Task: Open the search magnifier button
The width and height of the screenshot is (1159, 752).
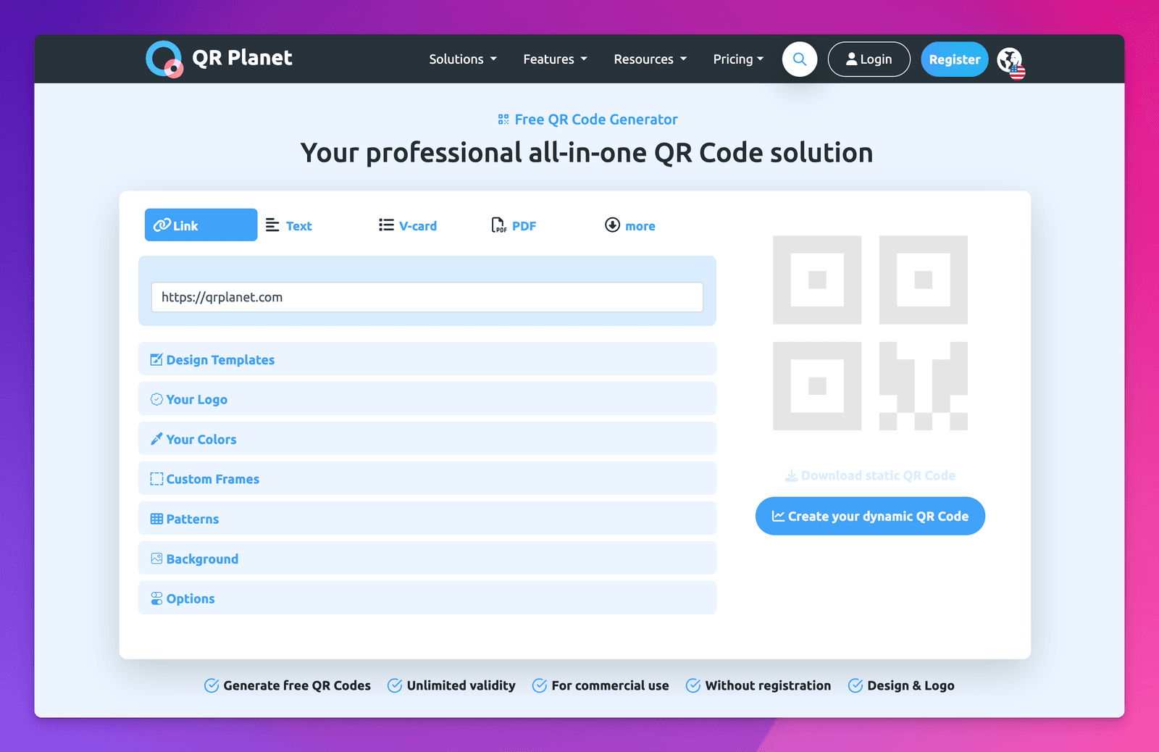Action: pyautogui.click(x=800, y=59)
